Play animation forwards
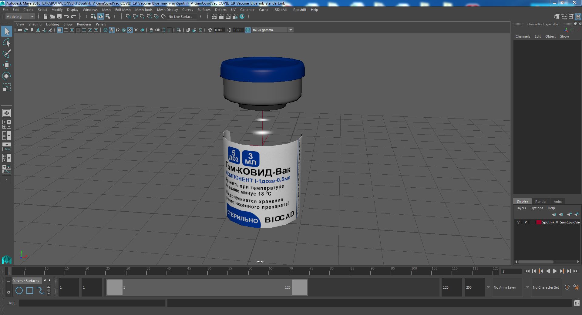The image size is (582, 315). click(x=555, y=271)
